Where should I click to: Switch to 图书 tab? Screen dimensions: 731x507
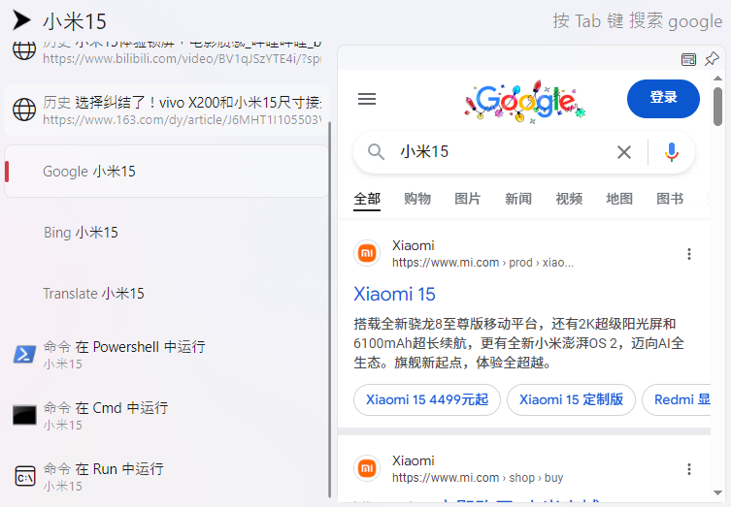[670, 200]
